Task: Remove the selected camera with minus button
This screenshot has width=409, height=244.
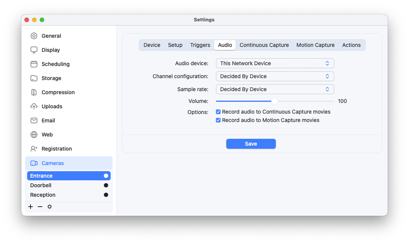Action: [x=40, y=206]
